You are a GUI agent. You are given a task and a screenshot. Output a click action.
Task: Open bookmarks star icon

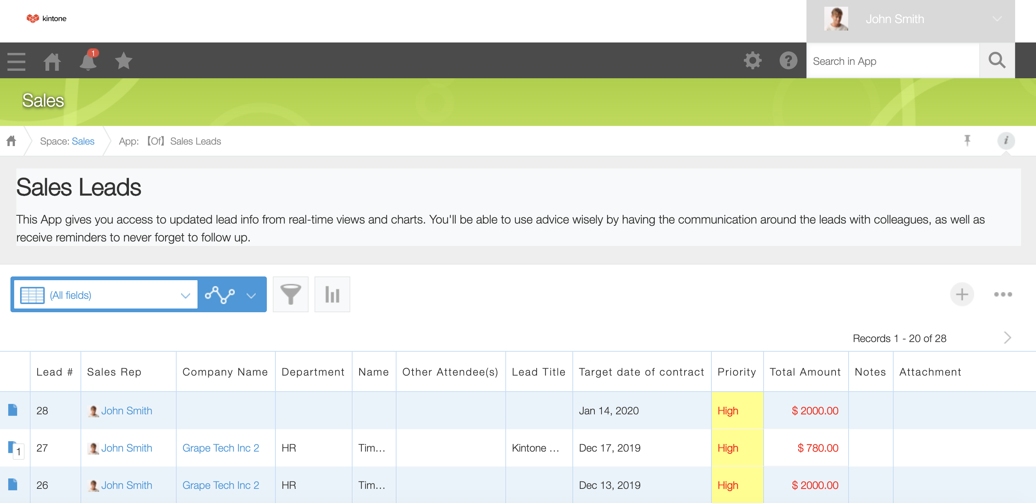pos(123,61)
